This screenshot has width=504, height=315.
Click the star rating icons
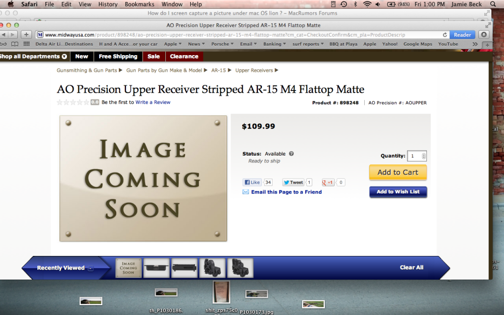73,102
